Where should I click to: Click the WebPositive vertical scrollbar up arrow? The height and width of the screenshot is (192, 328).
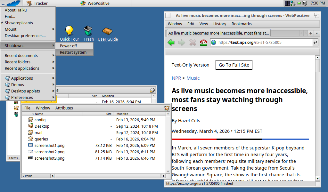tap(317, 58)
